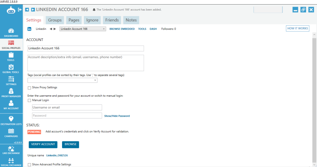
Task: Open Like Exchange in the sidebar
Action: [11, 150]
